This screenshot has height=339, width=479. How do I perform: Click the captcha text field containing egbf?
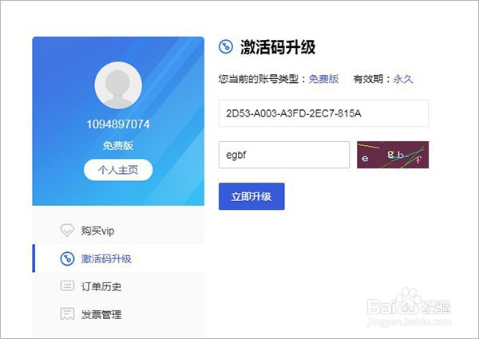pyautogui.click(x=284, y=155)
